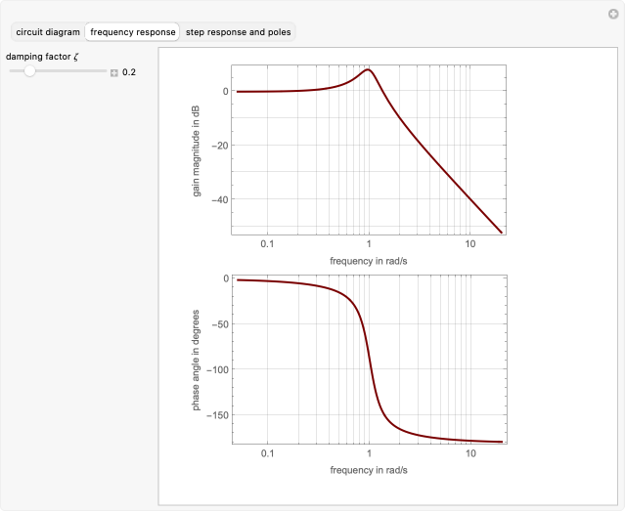Click the gain magnitude in dB axis label
This screenshot has width=625, height=512.
(x=197, y=150)
